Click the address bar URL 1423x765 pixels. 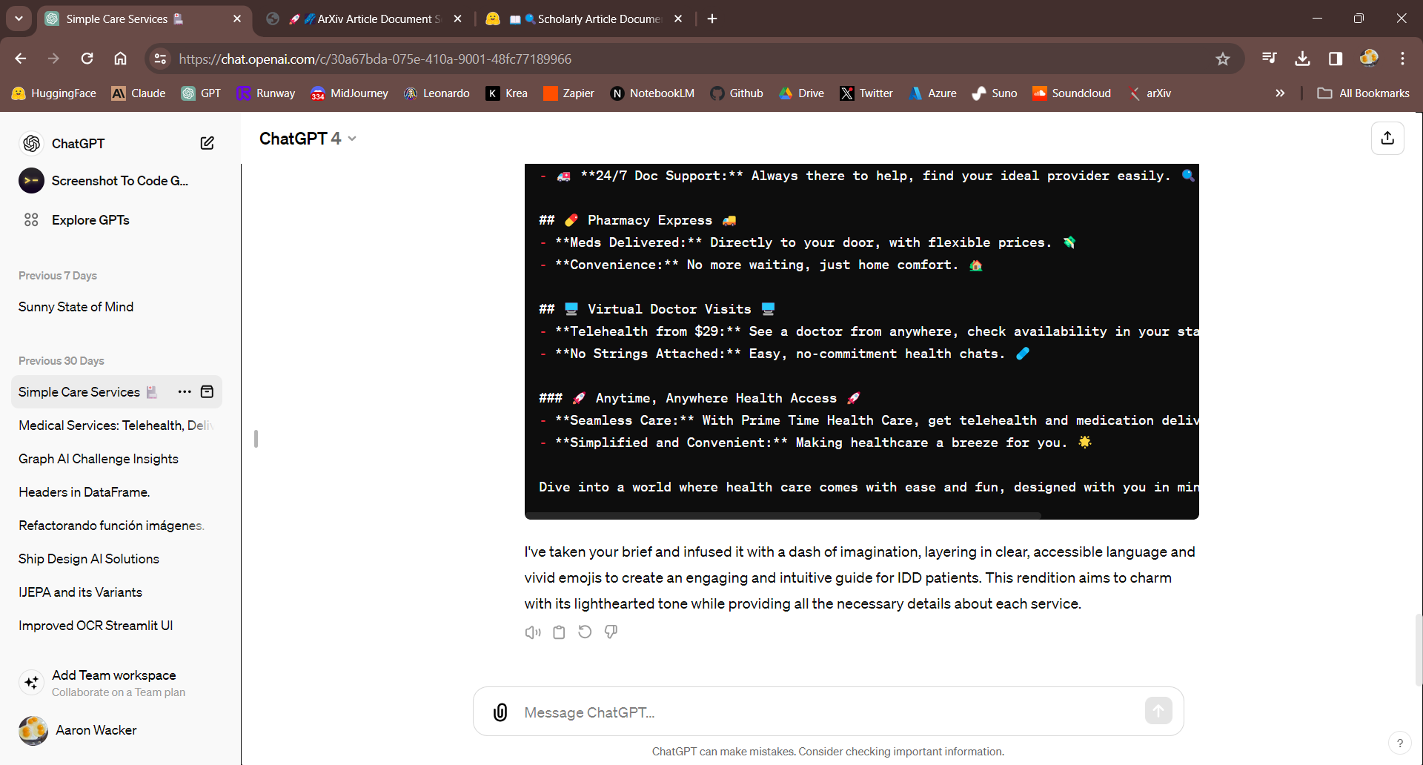click(x=375, y=59)
